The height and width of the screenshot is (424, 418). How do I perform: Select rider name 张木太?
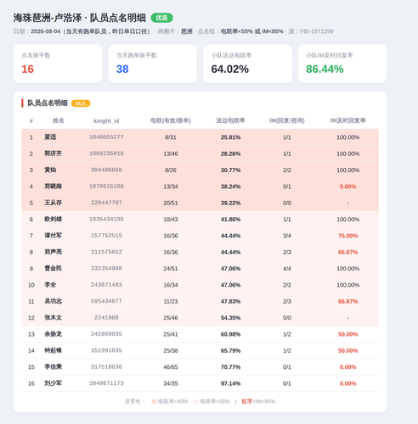point(54,317)
